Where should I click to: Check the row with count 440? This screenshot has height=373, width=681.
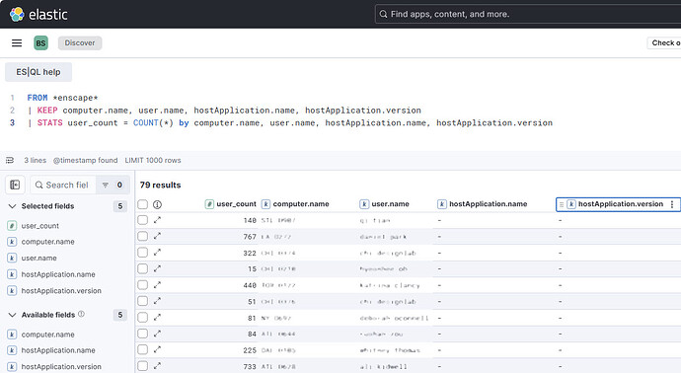[x=142, y=285]
